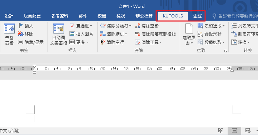Select the KUTOOLS ribbon tab
Screen dimensions: 258x135
click(173, 16)
